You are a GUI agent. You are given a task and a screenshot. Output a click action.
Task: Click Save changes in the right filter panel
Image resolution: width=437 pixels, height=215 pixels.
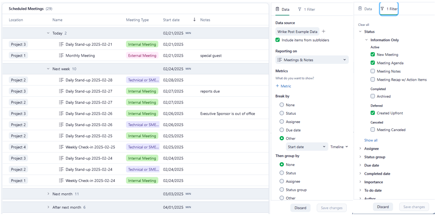414,207
